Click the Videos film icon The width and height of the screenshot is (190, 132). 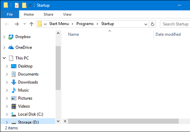tap(14, 106)
